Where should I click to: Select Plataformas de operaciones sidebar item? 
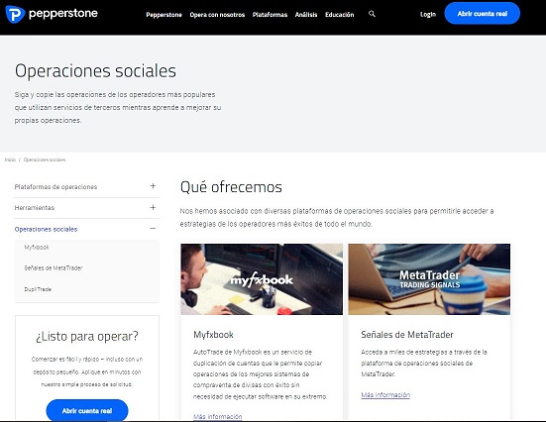pyautogui.click(x=55, y=187)
